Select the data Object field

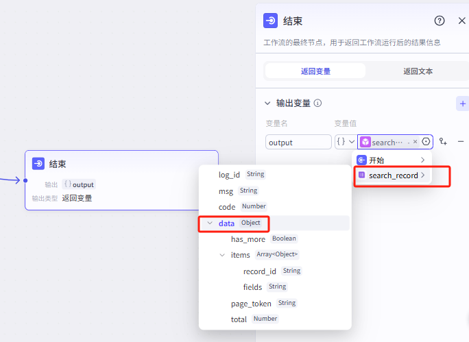tap(274, 223)
